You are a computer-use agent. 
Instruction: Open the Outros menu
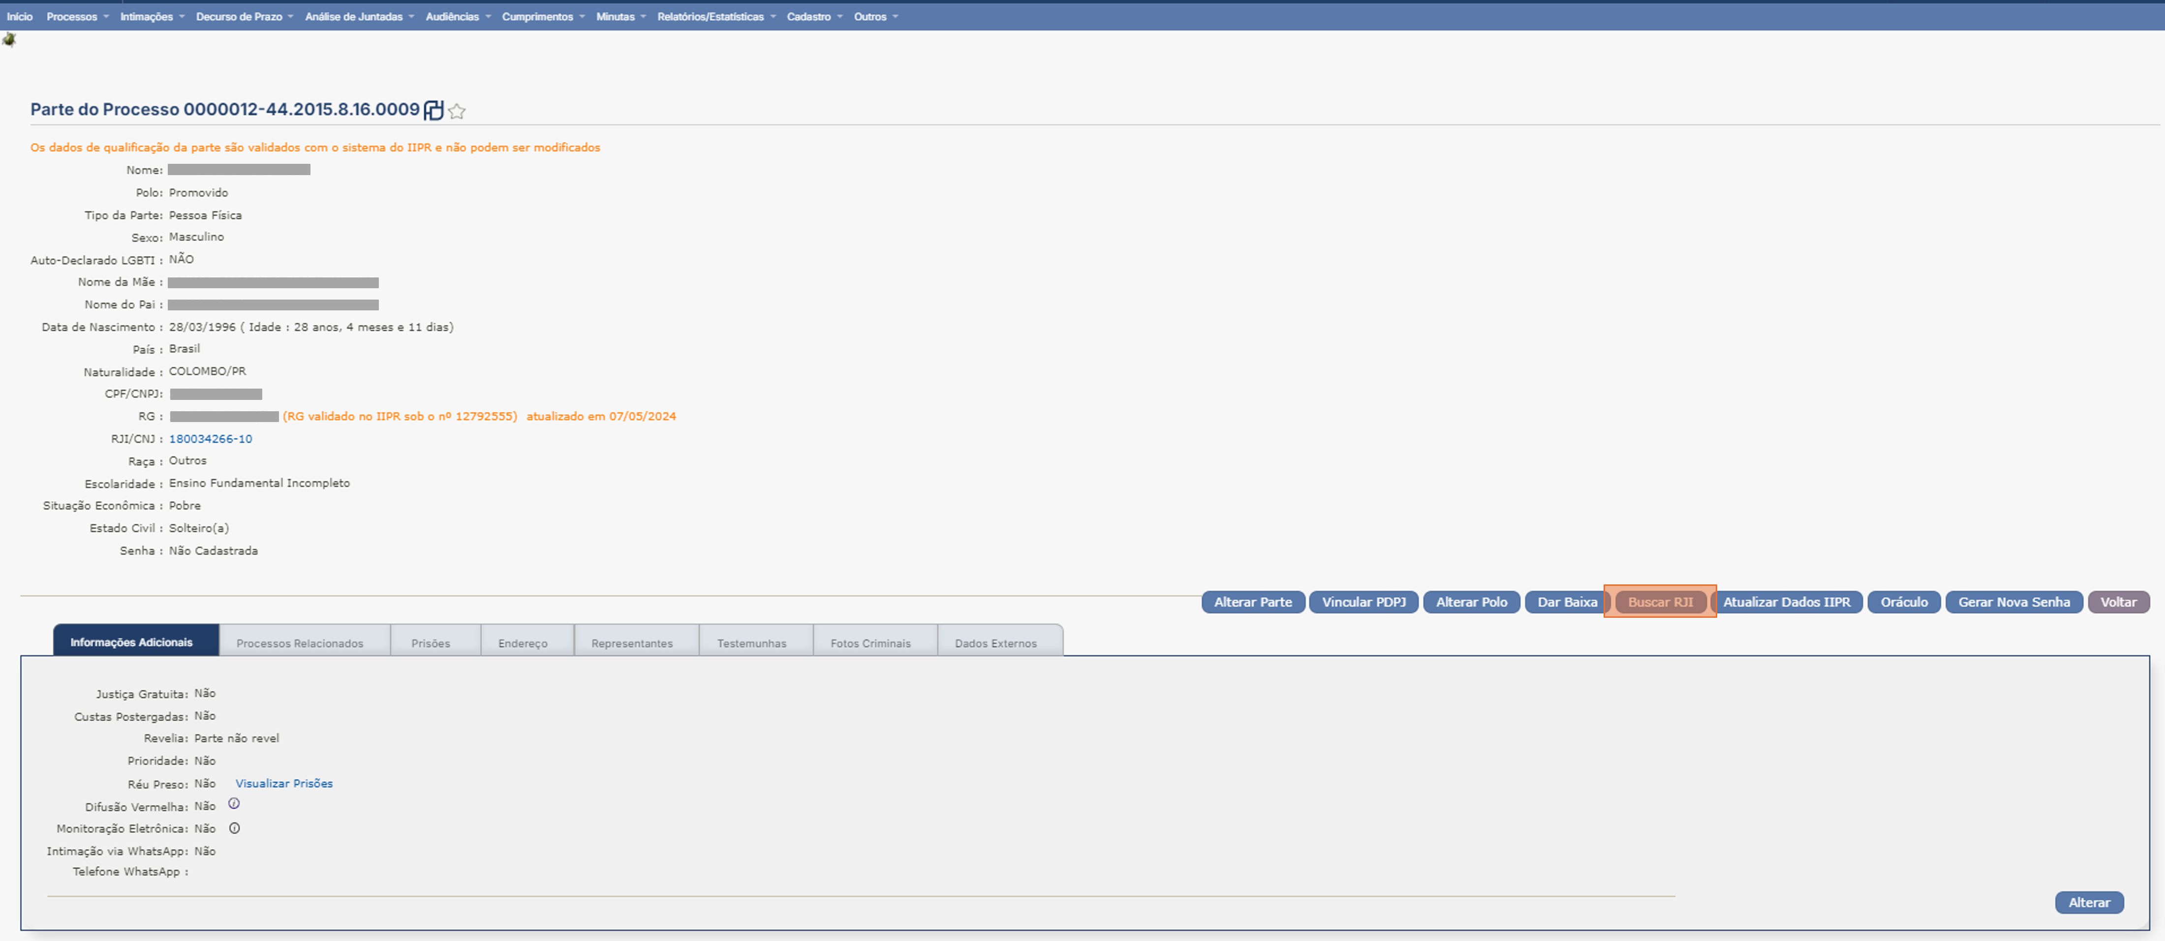click(876, 17)
